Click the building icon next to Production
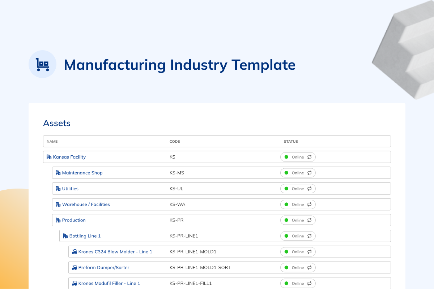This screenshot has width=434, height=289. pyautogui.click(x=58, y=220)
